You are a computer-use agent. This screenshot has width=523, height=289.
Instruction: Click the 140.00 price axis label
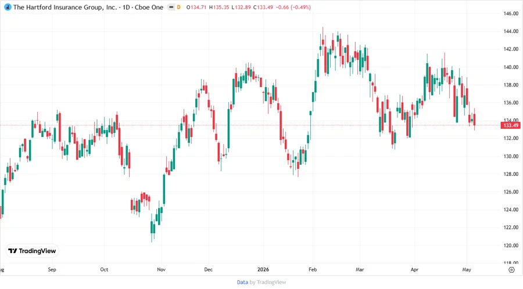click(x=511, y=67)
